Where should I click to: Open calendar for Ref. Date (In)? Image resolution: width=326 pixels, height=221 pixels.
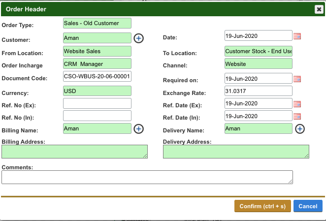point(297,116)
